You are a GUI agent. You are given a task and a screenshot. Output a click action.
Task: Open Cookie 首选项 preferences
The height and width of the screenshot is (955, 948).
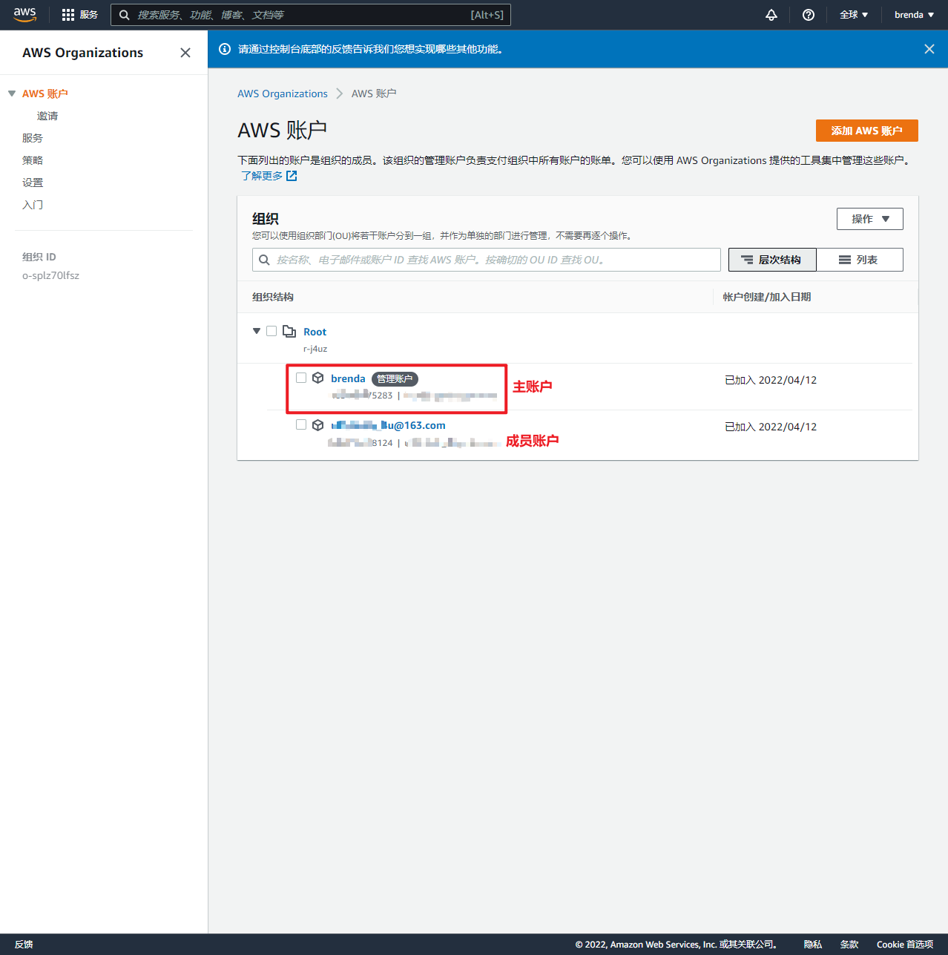[x=905, y=945]
